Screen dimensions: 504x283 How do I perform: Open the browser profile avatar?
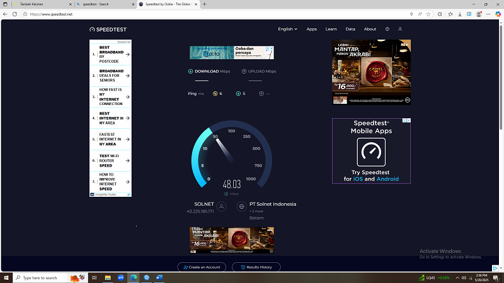coord(479,14)
